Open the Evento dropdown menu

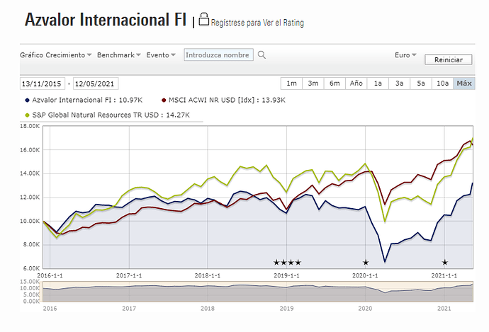(x=161, y=55)
